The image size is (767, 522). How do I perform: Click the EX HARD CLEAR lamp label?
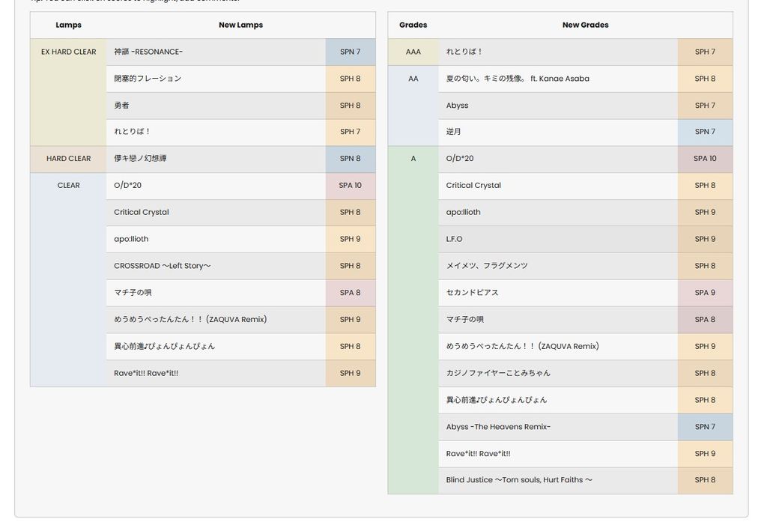[68, 52]
